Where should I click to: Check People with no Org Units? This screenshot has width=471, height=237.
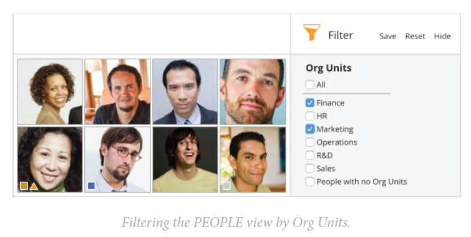coord(309,181)
